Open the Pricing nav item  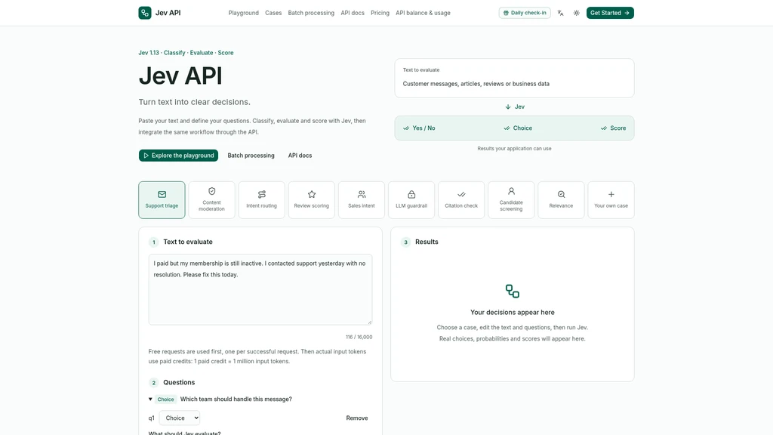coord(380,13)
